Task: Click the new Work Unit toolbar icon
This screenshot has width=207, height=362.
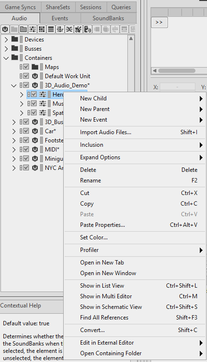Action: [5, 29]
